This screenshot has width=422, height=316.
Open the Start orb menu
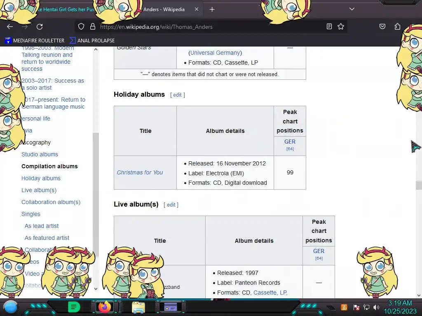point(11,307)
